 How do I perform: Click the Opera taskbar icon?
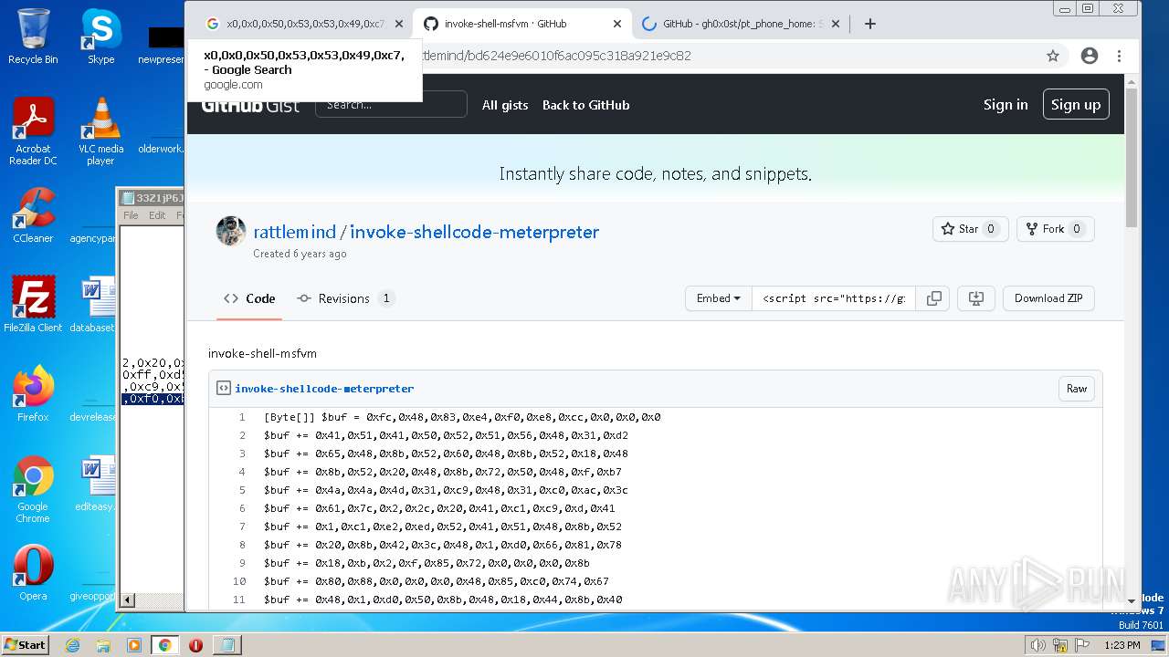point(195,645)
